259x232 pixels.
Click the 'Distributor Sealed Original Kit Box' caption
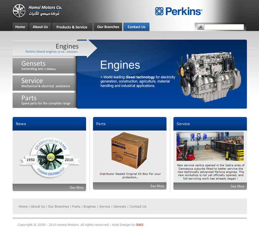130,175
